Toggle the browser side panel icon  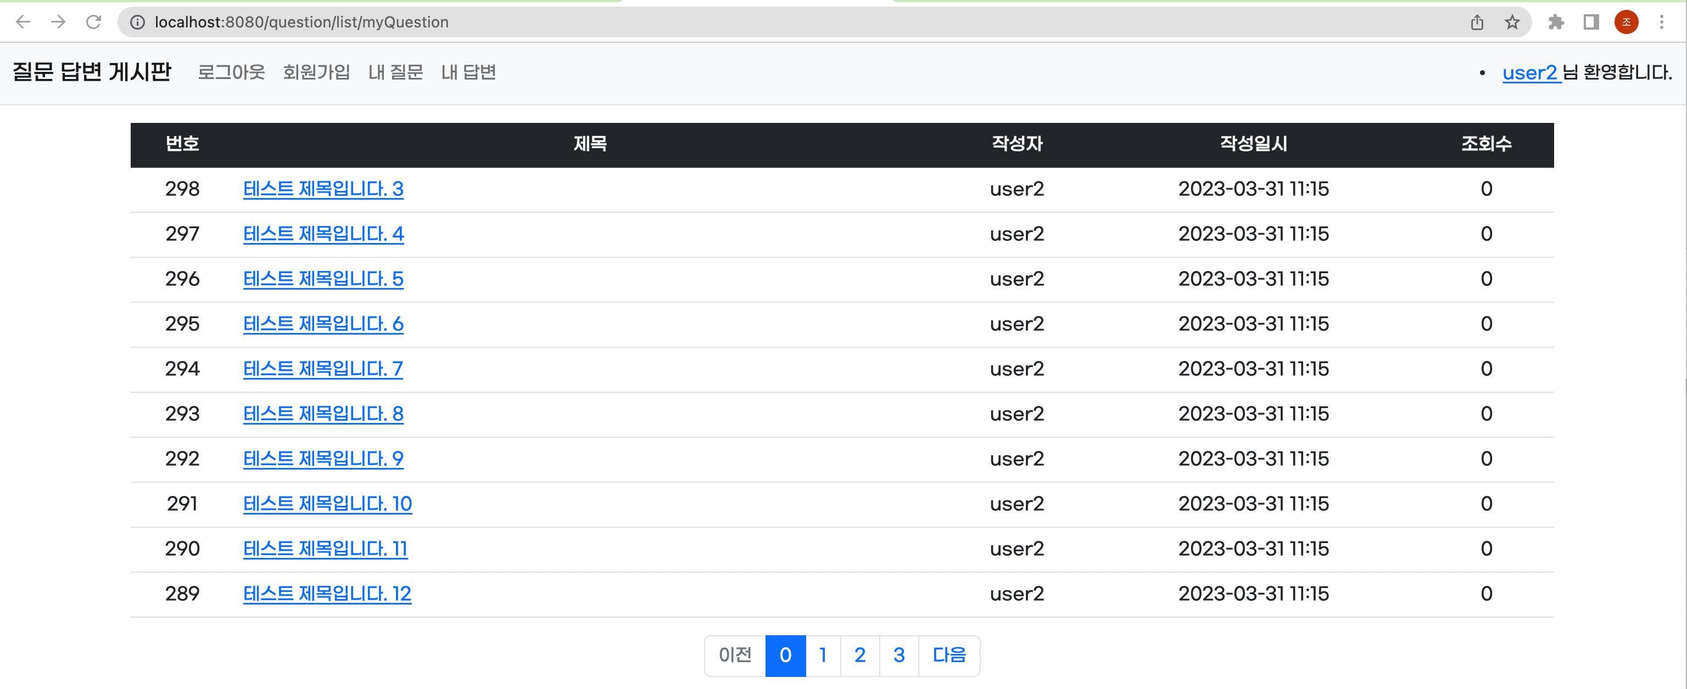point(1591,22)
